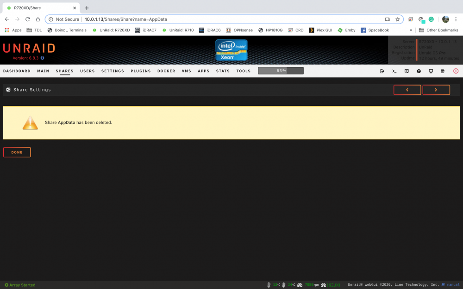Open Chrome three-dot menu
463x289 pixels.
tap(456, 19)
